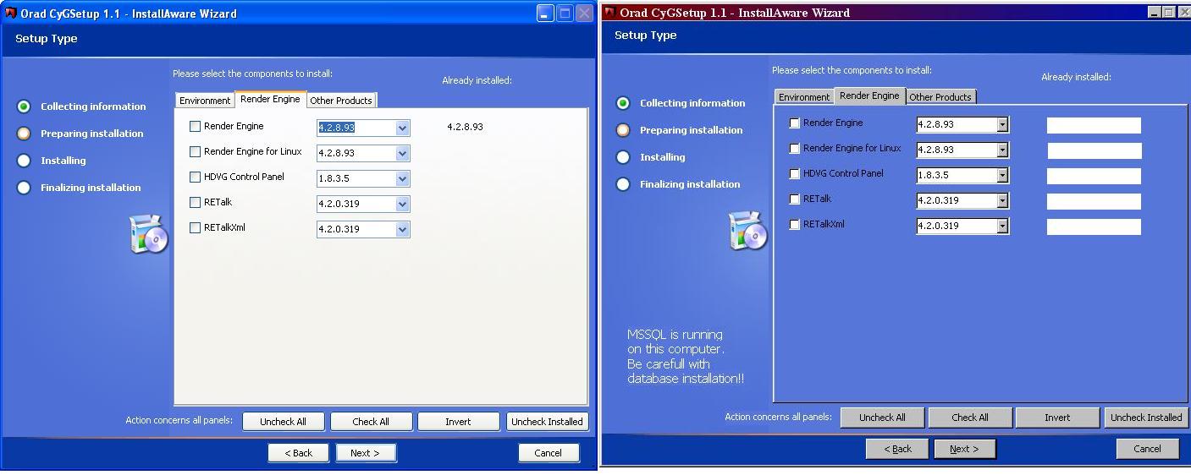The image size is (1191, 475).
Task: Click the setup disc icon in left window
Action: [x=149, y=234]
